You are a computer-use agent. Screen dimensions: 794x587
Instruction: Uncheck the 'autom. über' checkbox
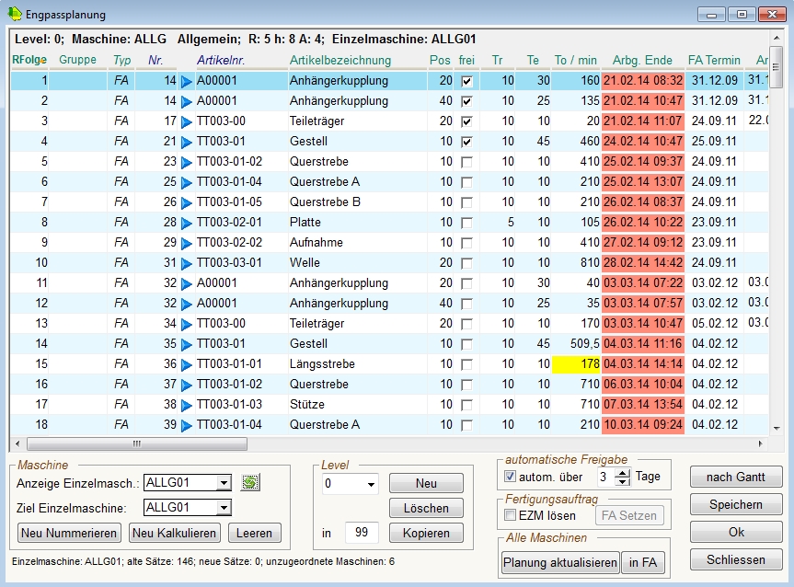click(x=511, y=477)
